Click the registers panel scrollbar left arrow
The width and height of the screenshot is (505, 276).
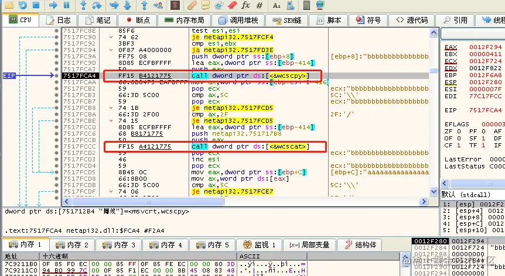[445, 184]
